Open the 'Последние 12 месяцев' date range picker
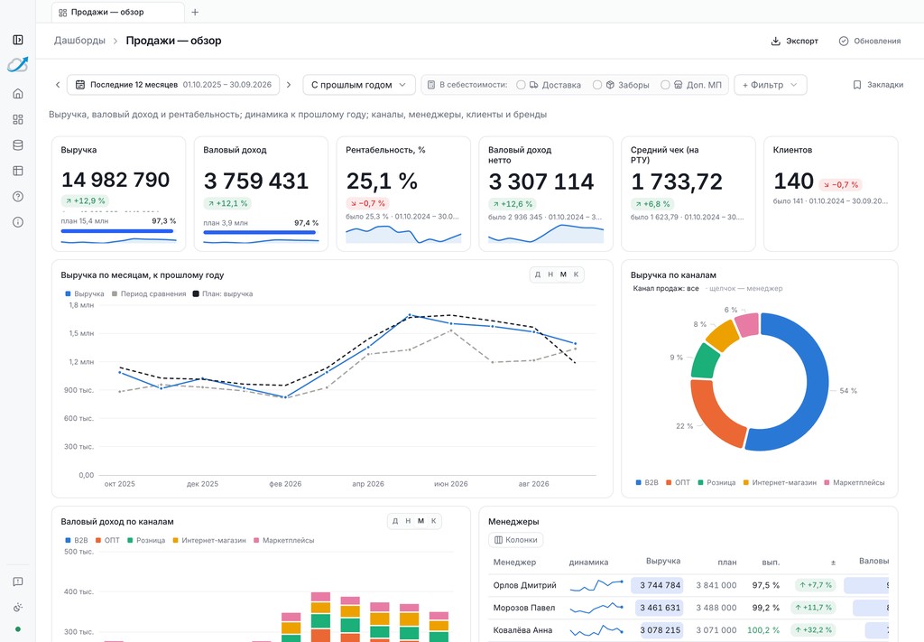This screenshot has height=642, width=924. (173, 85)
